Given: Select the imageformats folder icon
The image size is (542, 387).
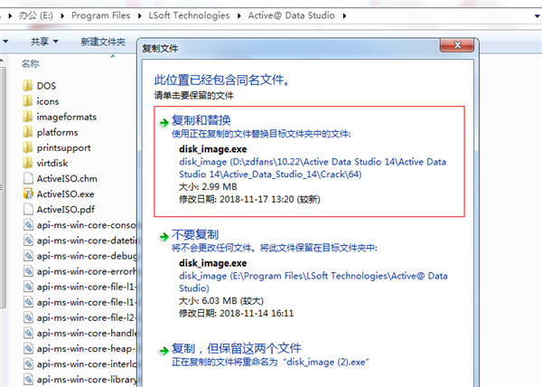Looking at the screenshot, I should pyautogui.click(x=28, y=117).
